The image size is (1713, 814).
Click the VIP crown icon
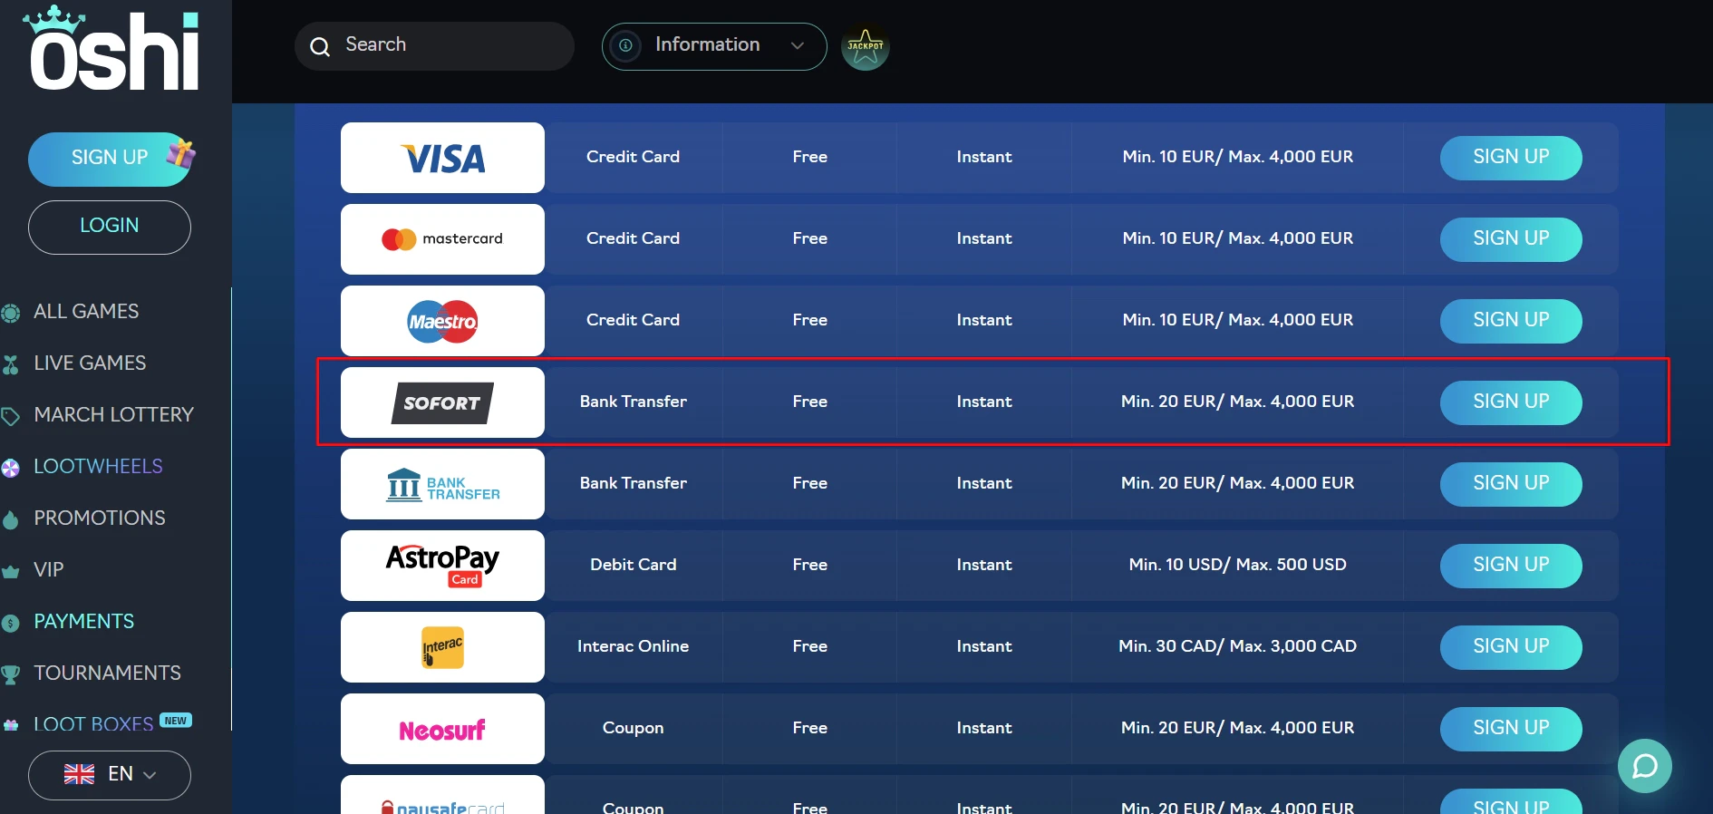(11, 572)
